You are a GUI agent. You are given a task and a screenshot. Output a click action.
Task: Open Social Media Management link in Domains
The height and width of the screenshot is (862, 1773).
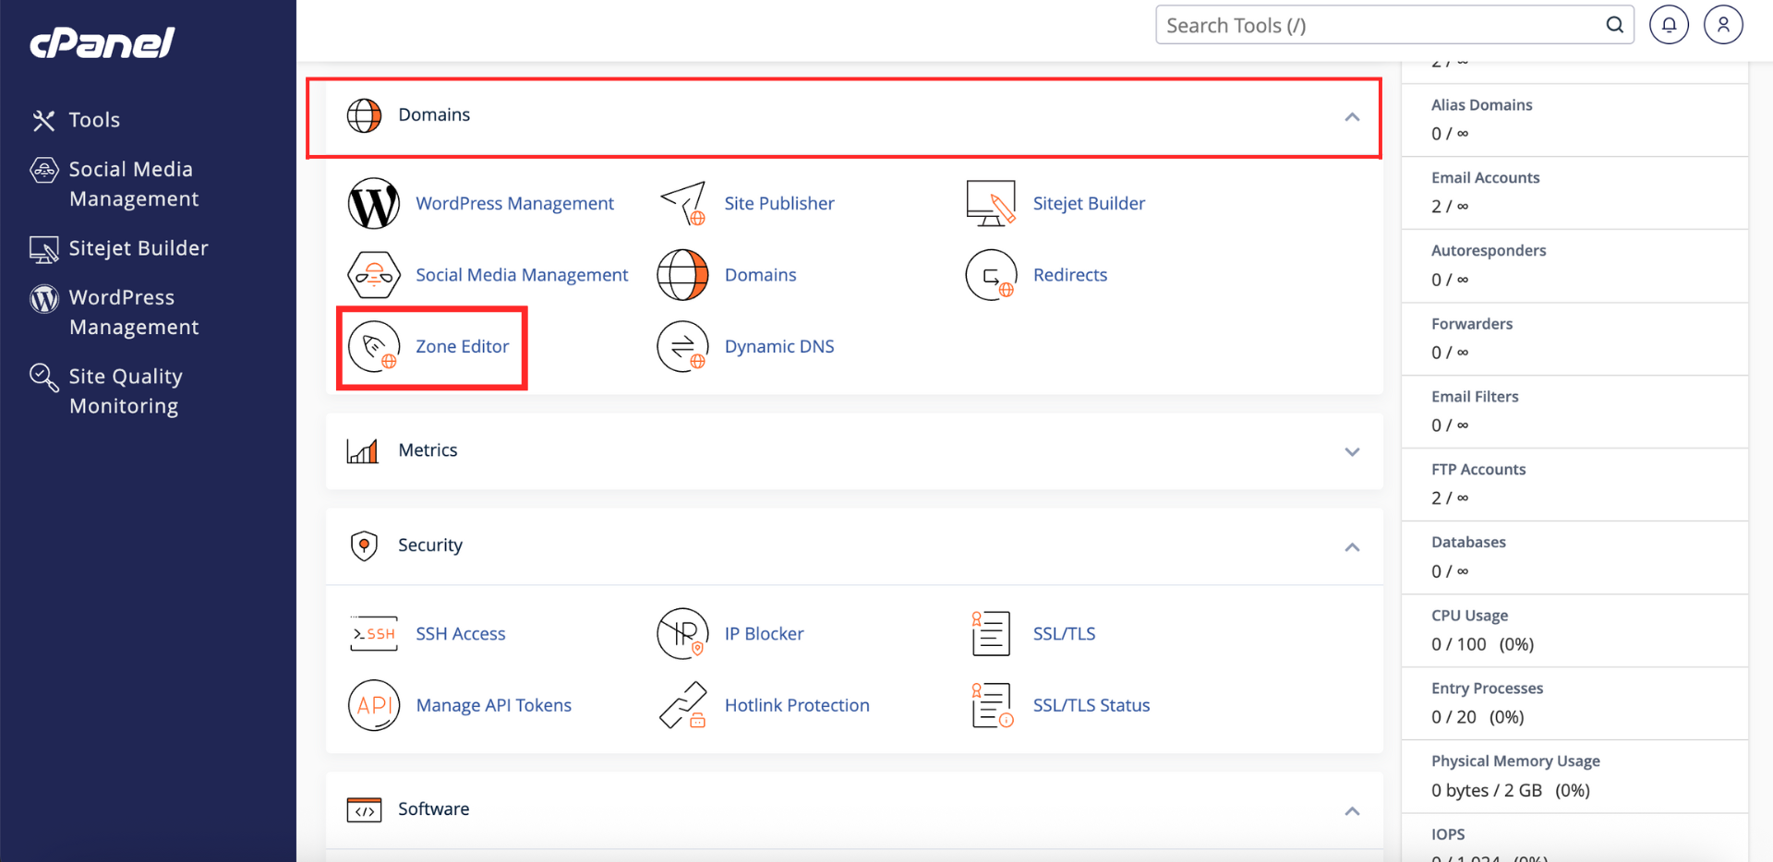(522, 275)
